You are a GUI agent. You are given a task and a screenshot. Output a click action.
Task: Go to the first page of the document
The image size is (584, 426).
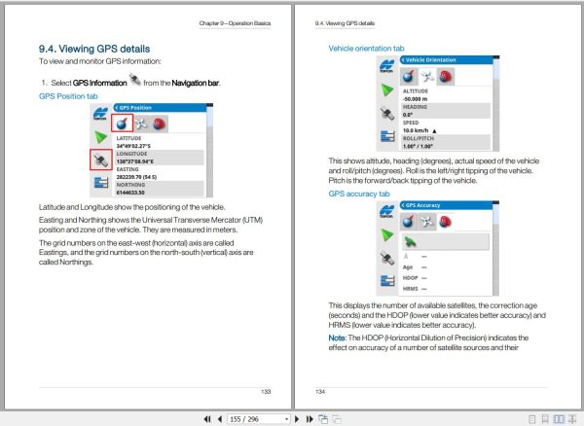coord(207,419)
